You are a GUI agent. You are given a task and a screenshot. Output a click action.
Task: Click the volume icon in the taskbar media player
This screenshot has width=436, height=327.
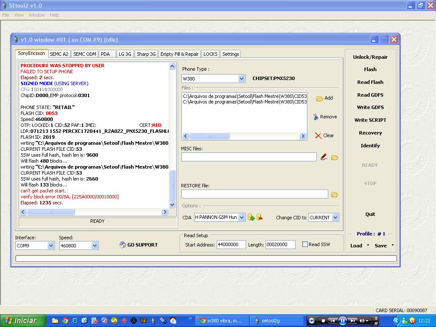click(362, 321)
